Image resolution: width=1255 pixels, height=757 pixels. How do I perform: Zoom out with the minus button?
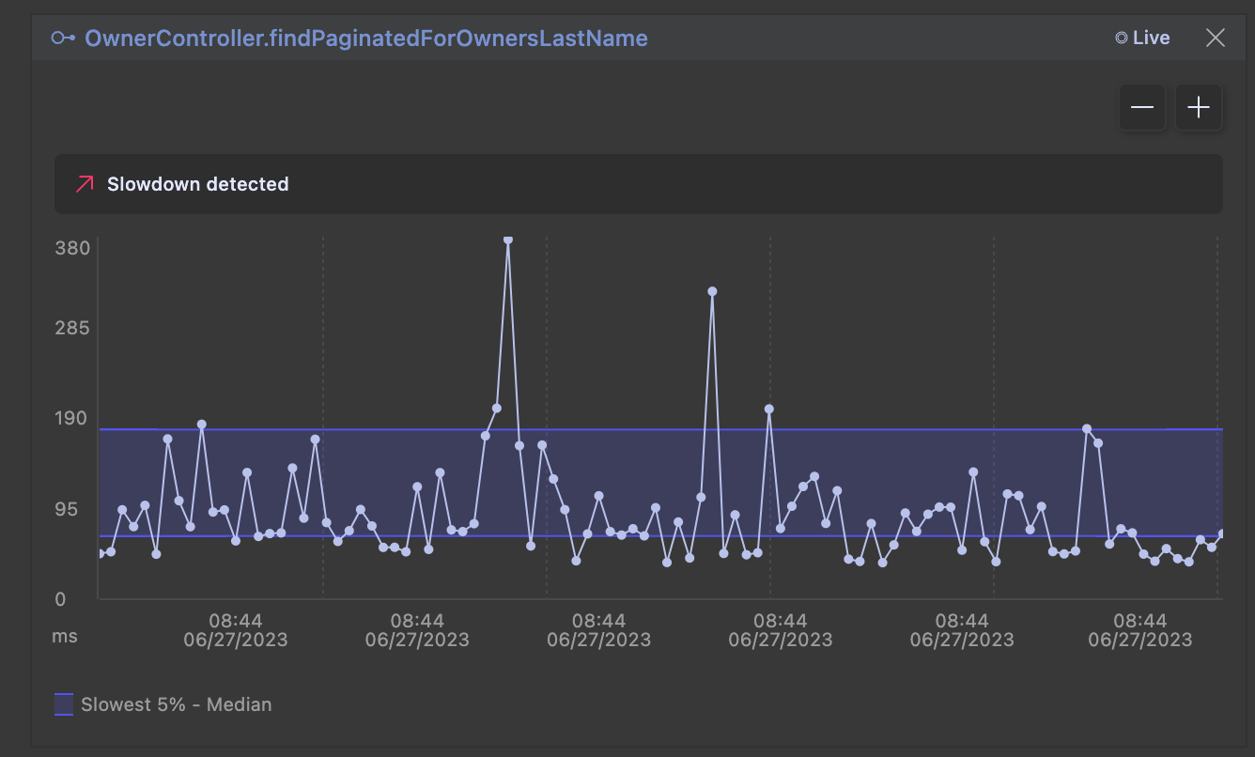coord(1142,108)
